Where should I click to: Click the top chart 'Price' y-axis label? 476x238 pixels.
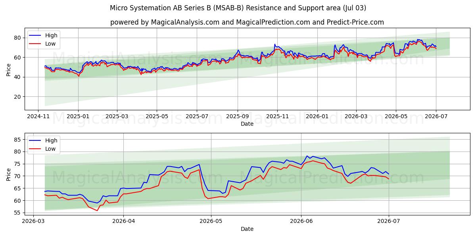[x=9, y=69]
